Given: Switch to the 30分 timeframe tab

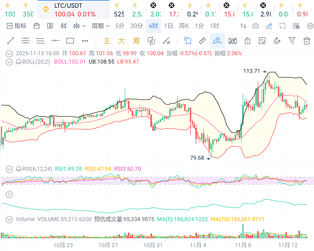Looking at the screenshot, I should (137, 26).
